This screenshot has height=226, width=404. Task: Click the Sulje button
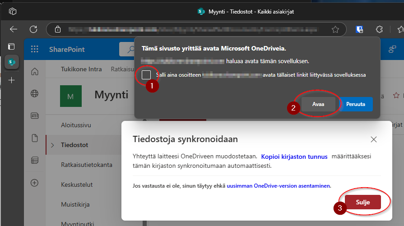click(363, 203)
